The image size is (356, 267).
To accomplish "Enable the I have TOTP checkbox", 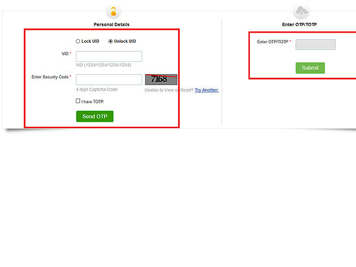I will coord(78,101).
